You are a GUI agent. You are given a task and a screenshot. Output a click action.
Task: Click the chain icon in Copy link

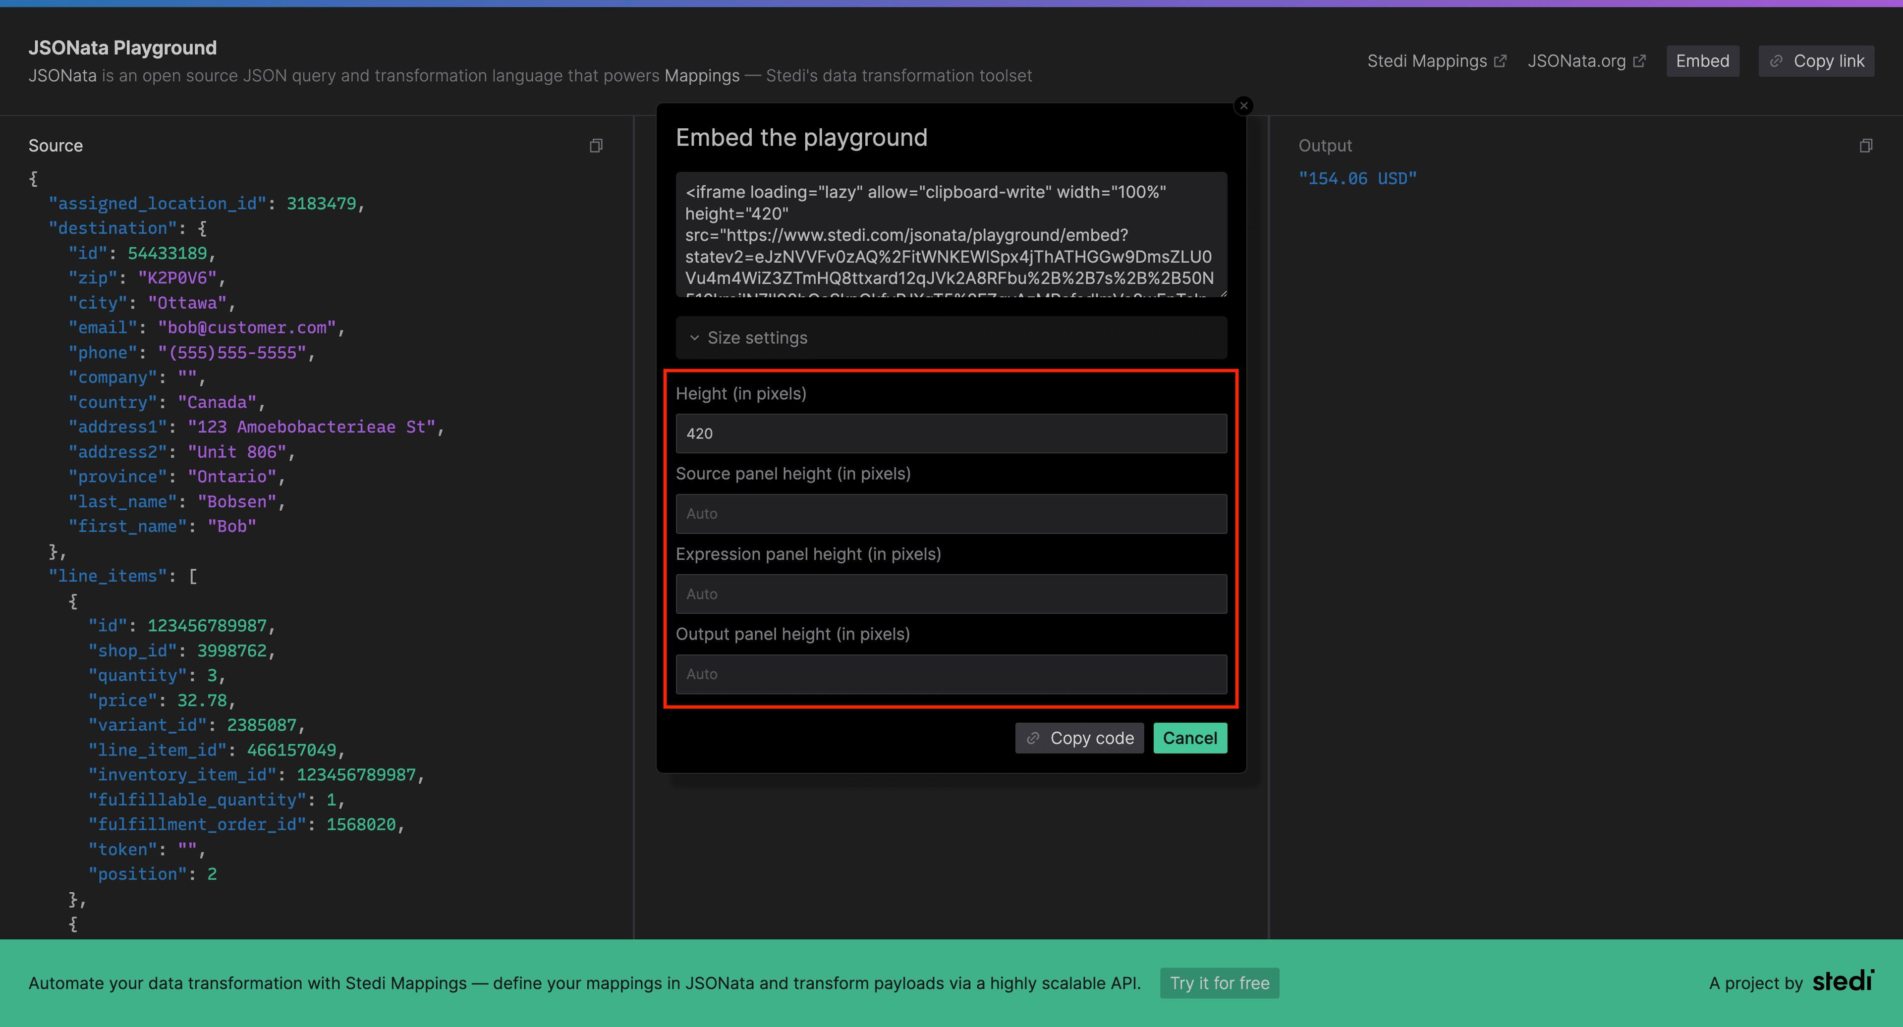pyautogui.click(x=1776, y=61)
